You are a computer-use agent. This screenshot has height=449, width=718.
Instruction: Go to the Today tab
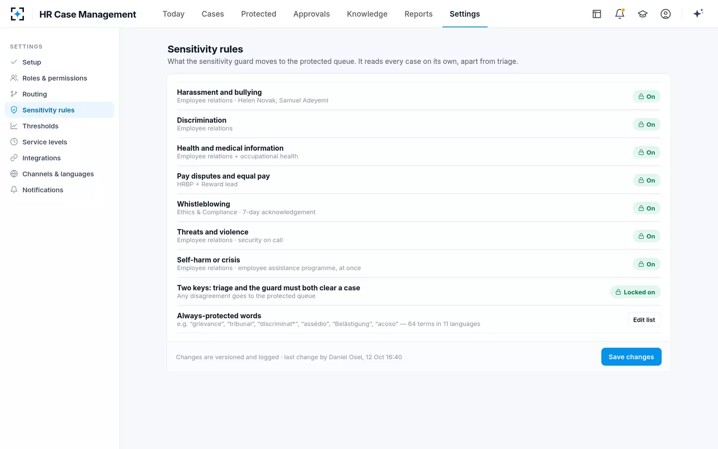click(x=174, y=14)
